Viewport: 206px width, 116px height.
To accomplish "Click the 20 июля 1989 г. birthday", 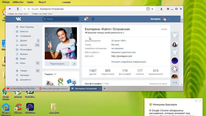I will point(119,41).
